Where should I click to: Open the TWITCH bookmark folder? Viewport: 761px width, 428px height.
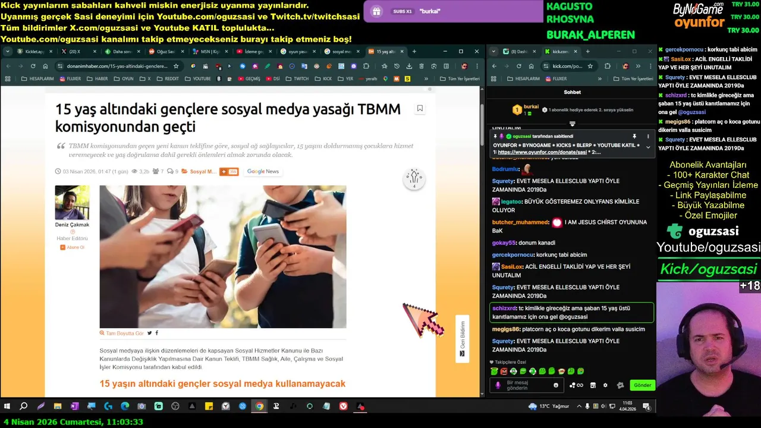click(297, 78)
